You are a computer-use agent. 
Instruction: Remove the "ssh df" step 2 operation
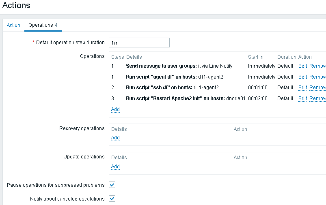pos(317,88)
